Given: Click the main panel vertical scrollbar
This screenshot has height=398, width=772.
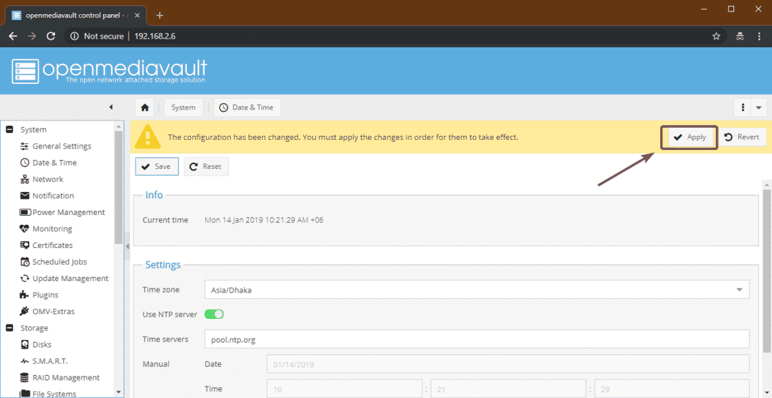Looking at the screenshot, I should click(x=767, y=271).
